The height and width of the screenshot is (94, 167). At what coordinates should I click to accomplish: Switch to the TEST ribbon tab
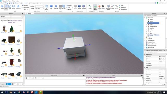coord(30,3)
